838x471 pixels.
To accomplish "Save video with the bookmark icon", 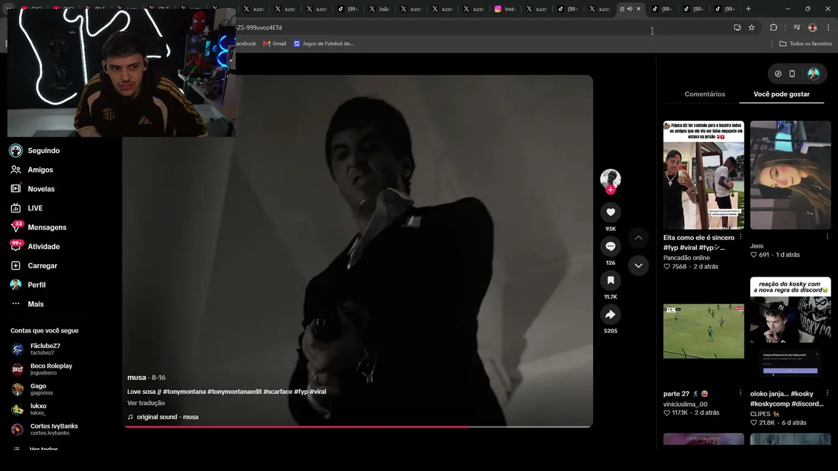I will tap(610, 280).
